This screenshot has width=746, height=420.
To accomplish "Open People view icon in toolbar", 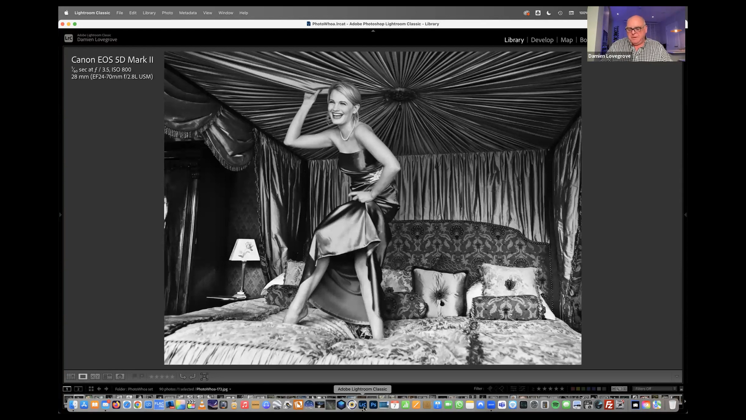I will (x=120, y=377).
